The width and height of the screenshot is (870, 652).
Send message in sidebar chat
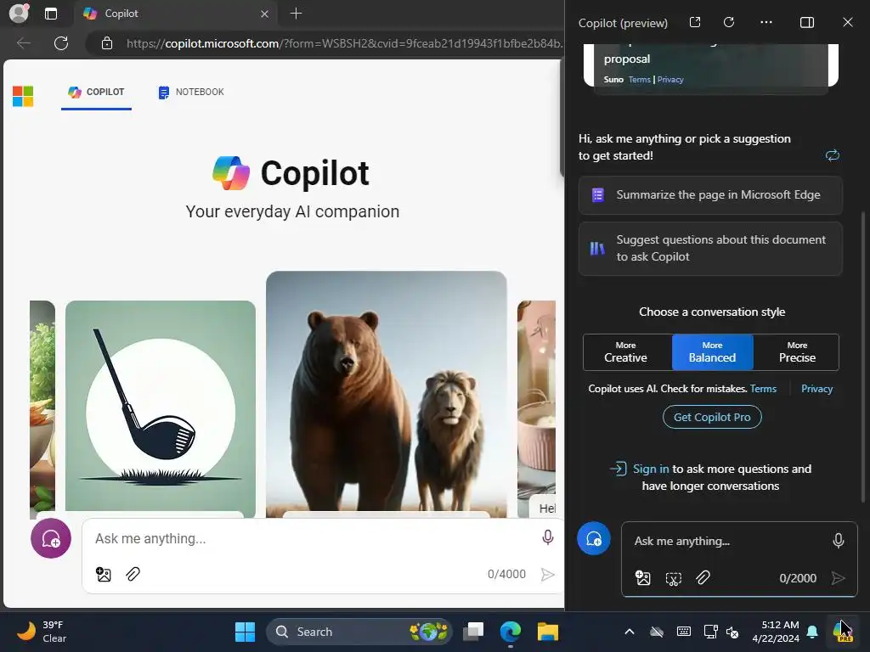pos(839,578)
